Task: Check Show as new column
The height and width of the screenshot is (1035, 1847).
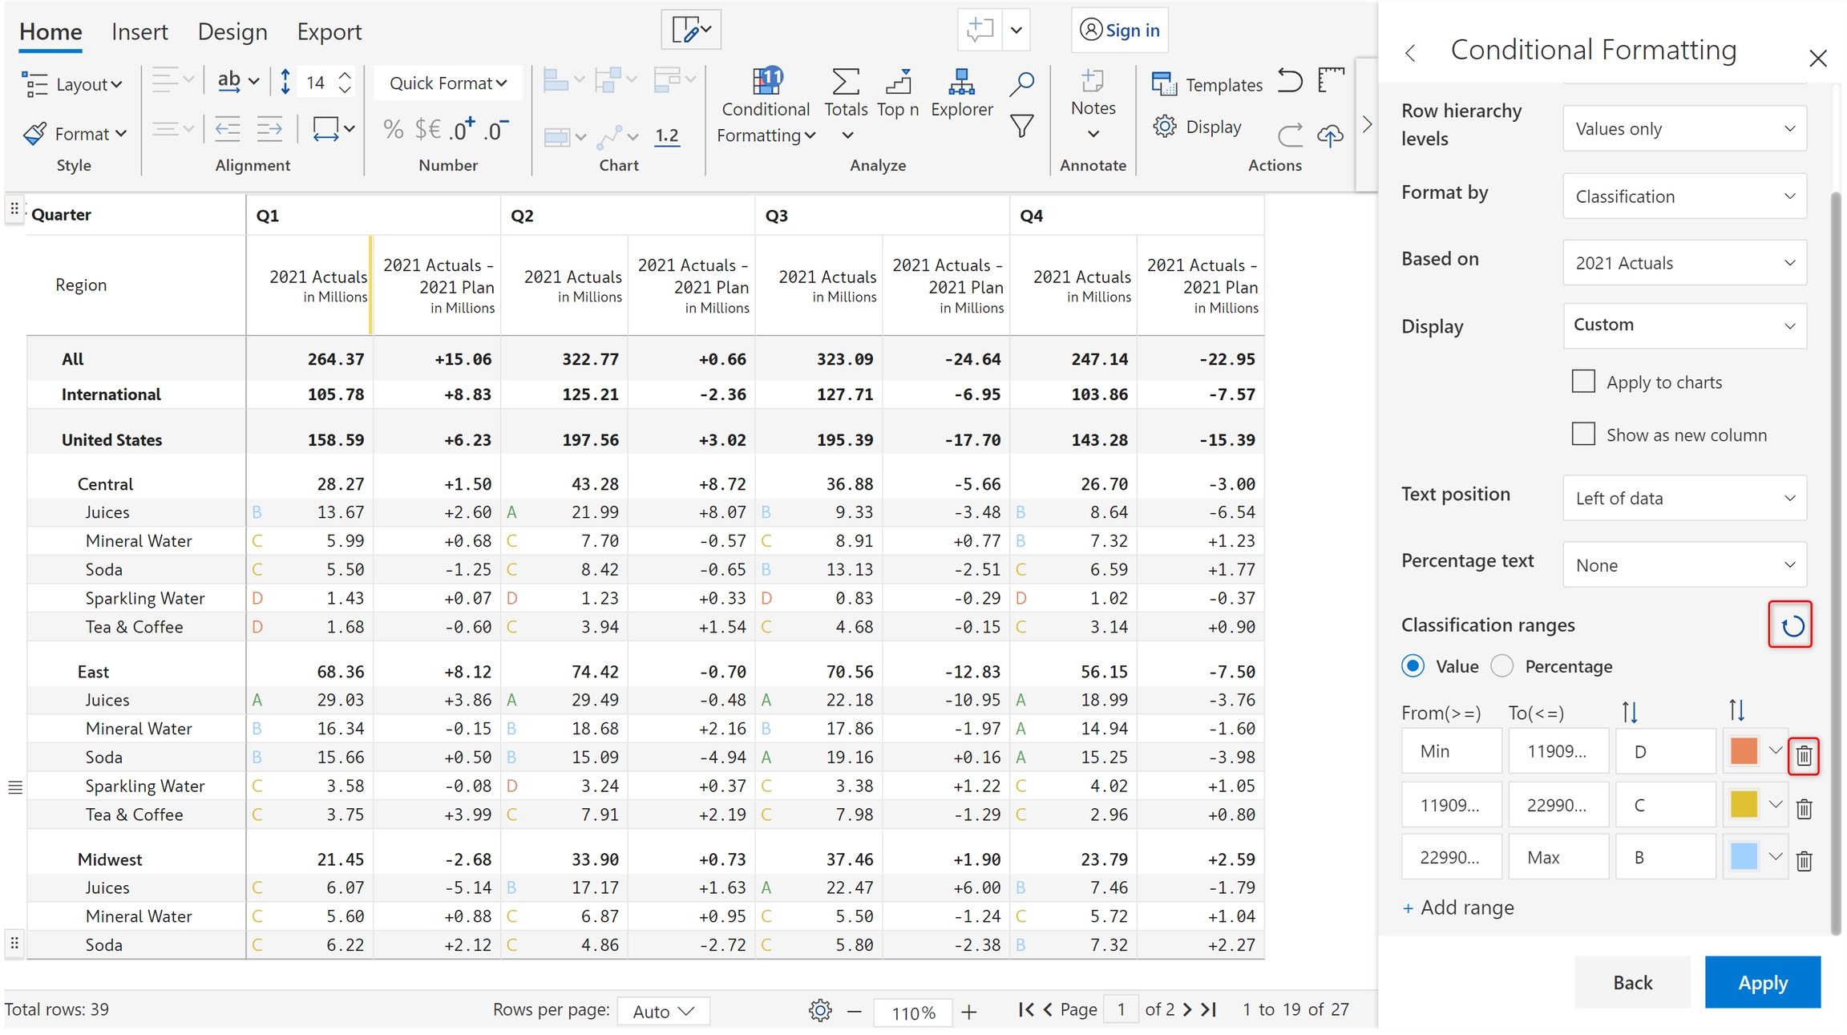Action: (x=1583, y=435)
